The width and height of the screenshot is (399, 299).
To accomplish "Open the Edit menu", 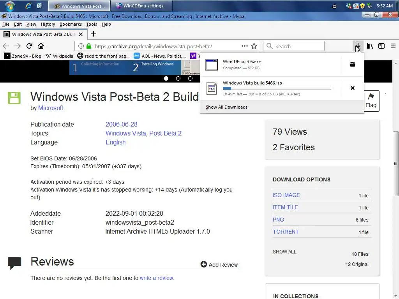I will coord(18,24).
